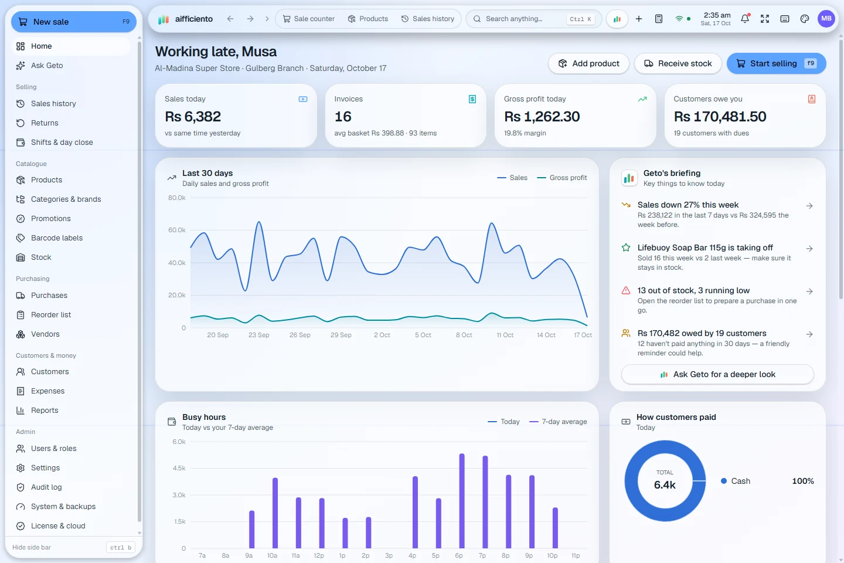
Task: Click the aifficiento logo
Action: pos(185,19)
